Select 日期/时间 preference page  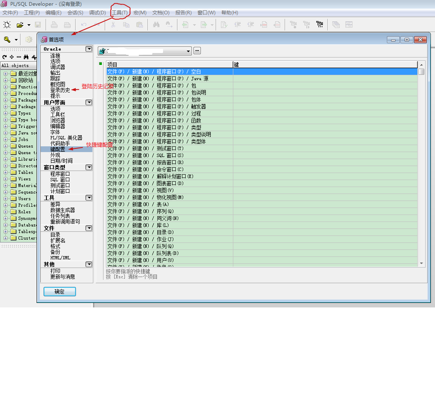point(61,161)
